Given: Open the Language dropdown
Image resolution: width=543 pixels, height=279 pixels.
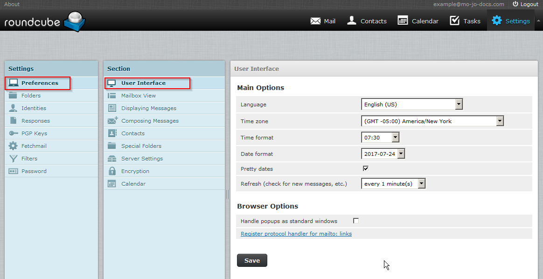Looking at the screenshot, I should click(412, 105).
